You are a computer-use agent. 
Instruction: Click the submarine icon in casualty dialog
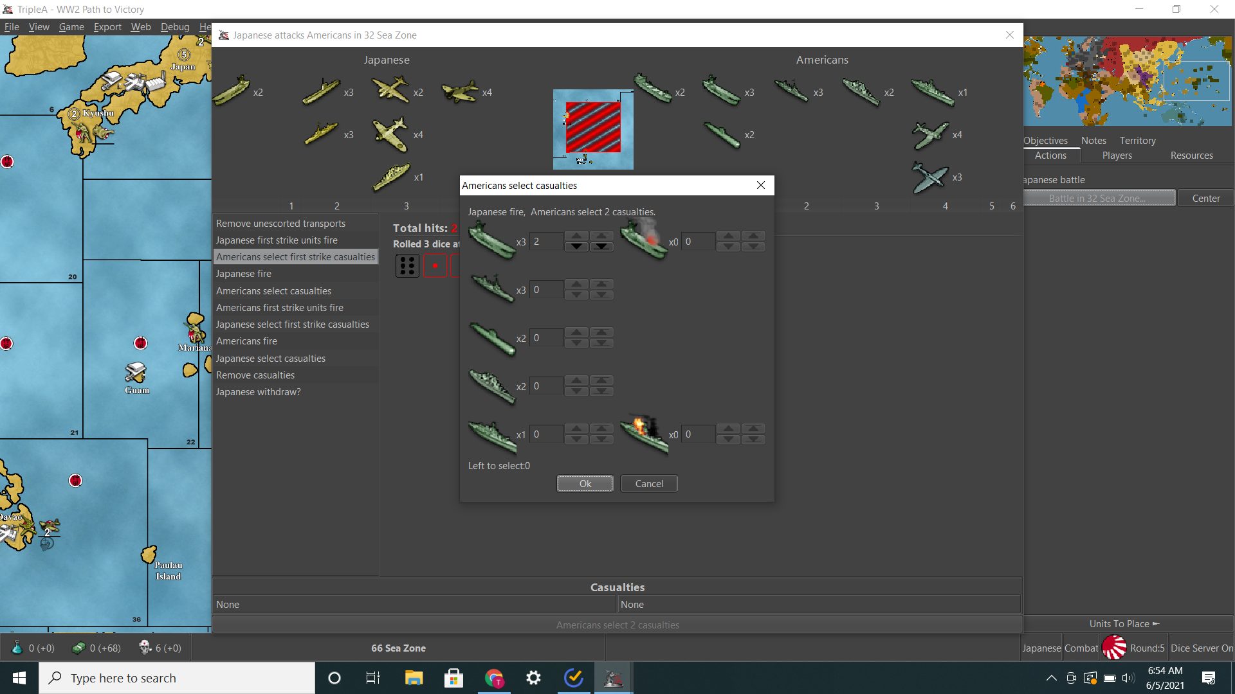click(x=492, y=338)
